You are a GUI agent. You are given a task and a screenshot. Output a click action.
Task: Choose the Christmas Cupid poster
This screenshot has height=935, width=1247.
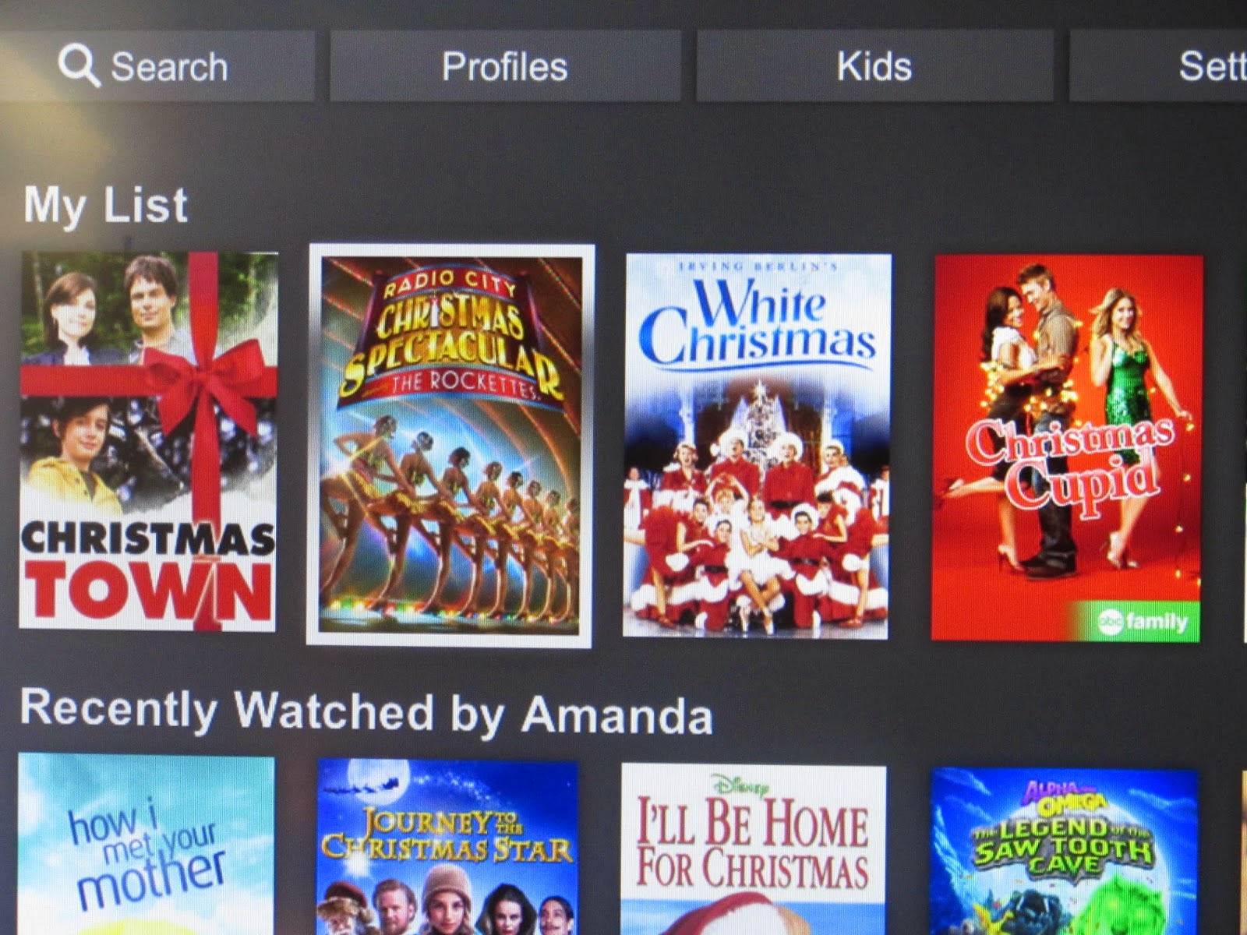pyautogui.click(x=1067, y=447)
